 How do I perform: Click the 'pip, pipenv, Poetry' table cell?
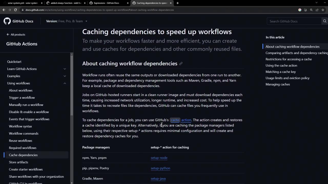tap(96, 168)
